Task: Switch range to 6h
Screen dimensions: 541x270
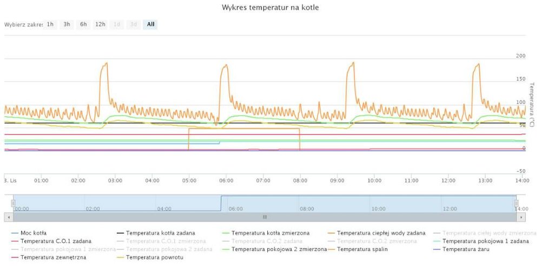Action: [x=83, y=24]
